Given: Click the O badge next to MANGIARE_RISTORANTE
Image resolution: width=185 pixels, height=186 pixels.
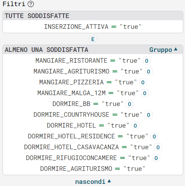Looking at the screenshot, I should point(146,61).
